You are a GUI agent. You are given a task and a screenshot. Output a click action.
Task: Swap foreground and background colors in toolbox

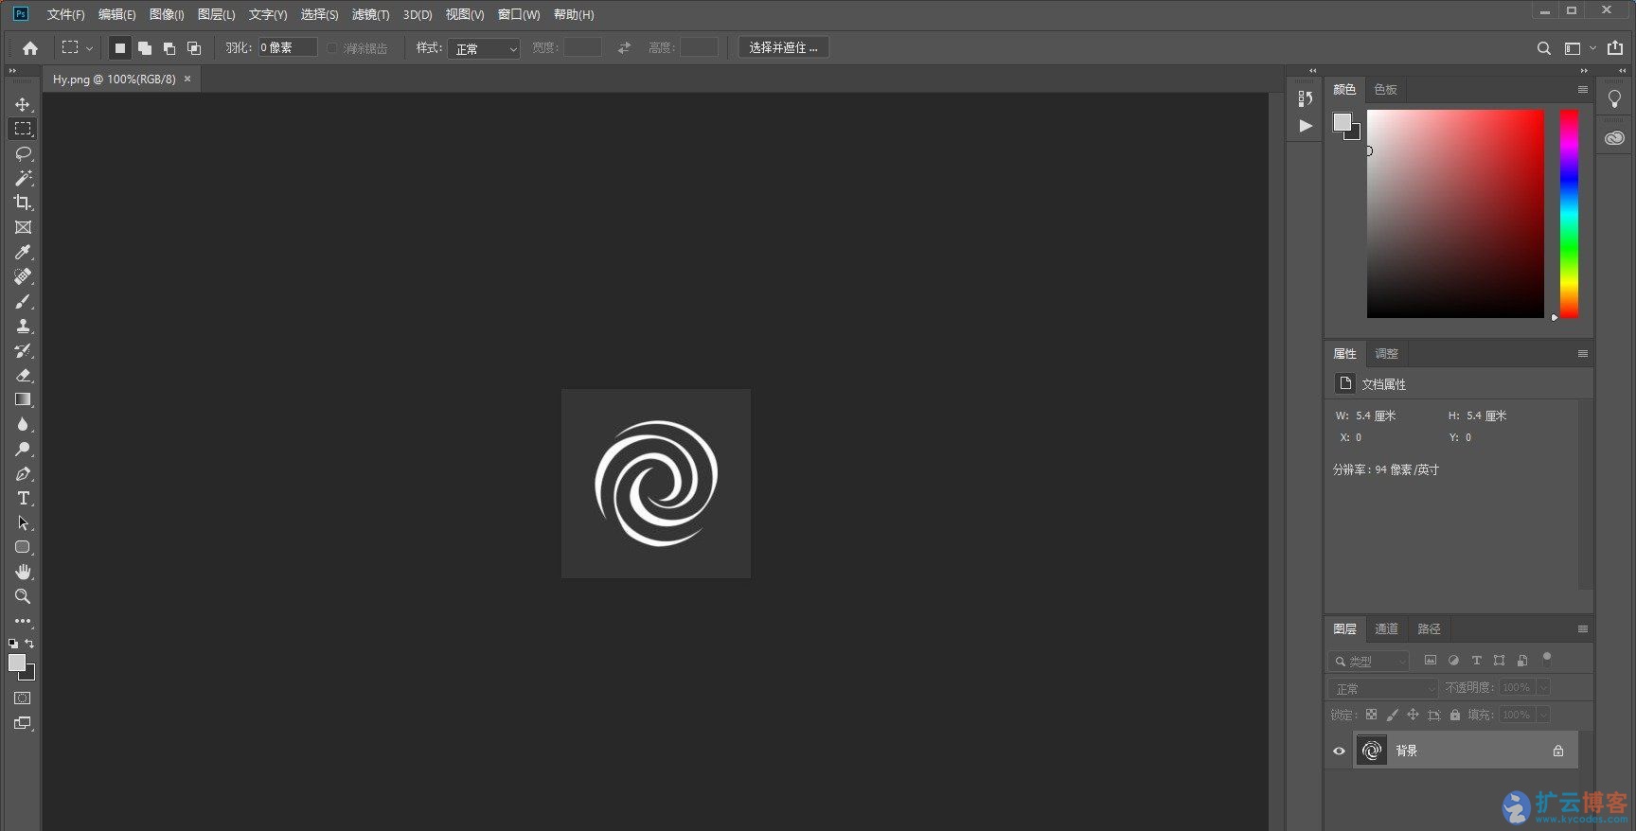coord(29,644)
